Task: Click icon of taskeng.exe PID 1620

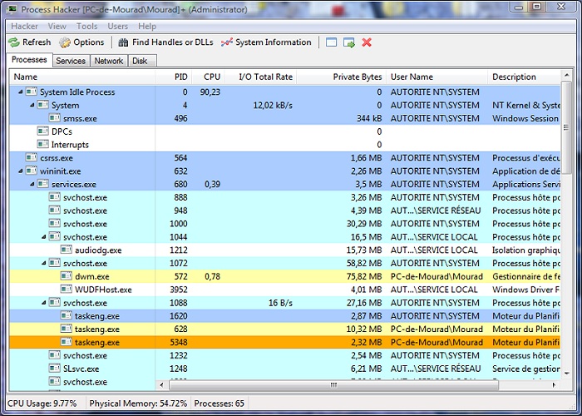Action: pyautogui.click(x=66, y=315)
